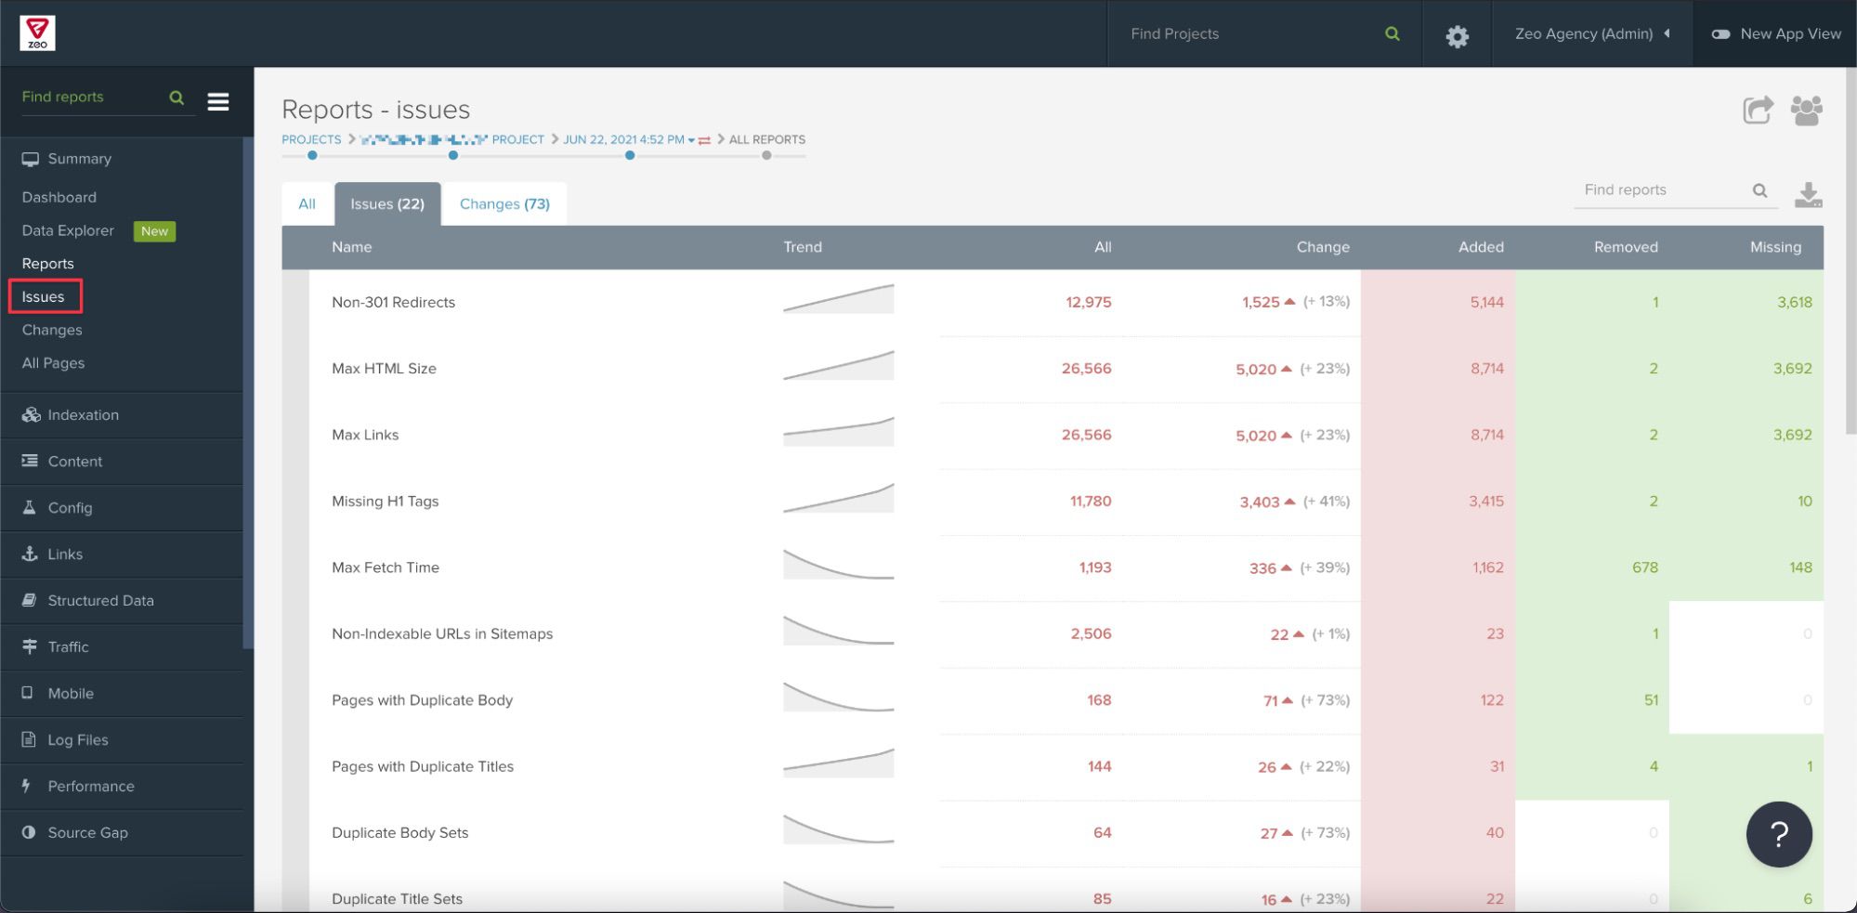Click the sidebar Find reports search icon
The image size is (1857, 913).
(x=177, y=98)
